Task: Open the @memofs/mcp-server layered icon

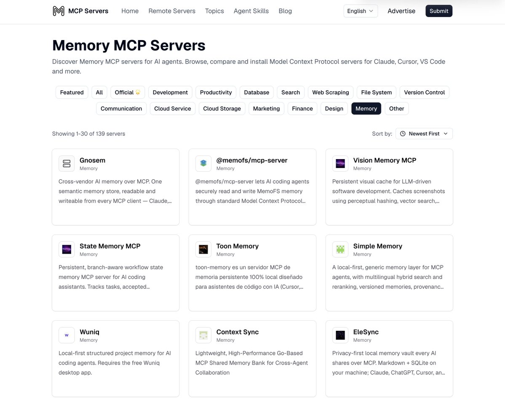Action: pyautogui.click(x=203, y=164)
